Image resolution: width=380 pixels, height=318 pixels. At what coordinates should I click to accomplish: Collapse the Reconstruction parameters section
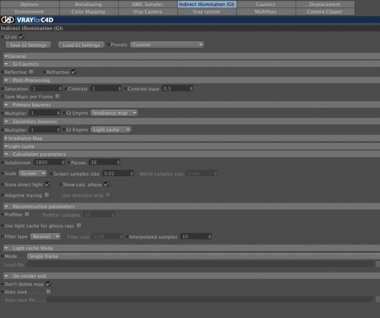tap(7, 207)
